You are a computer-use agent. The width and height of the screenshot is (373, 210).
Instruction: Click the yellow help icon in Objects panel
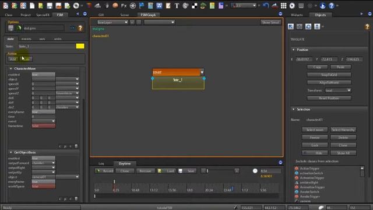[367, 26]
